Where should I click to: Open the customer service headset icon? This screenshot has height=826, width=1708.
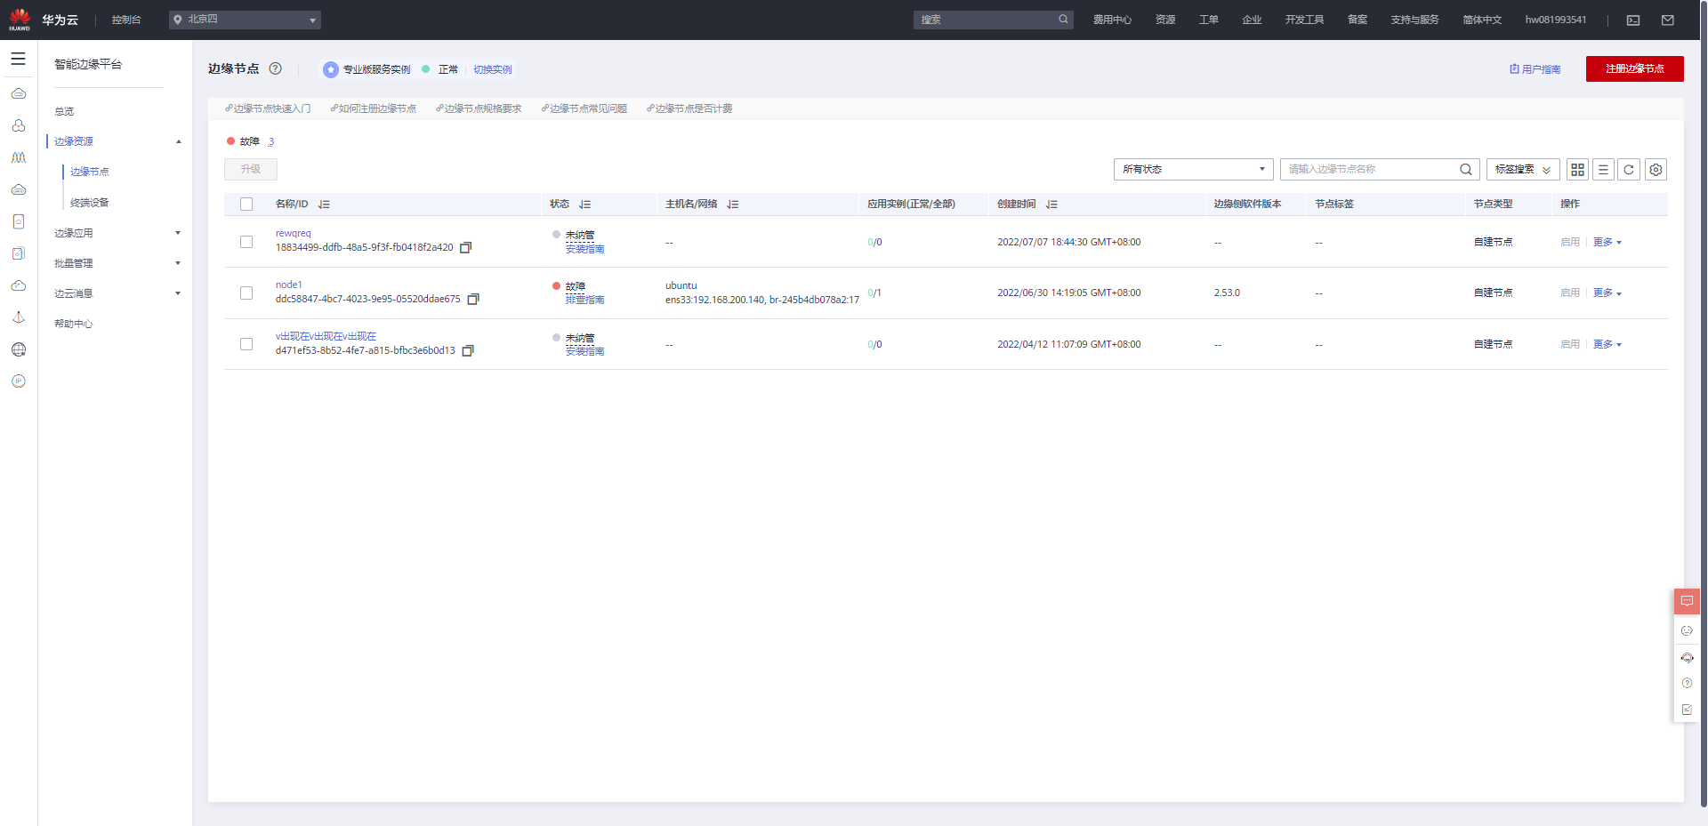[1687, 658]
